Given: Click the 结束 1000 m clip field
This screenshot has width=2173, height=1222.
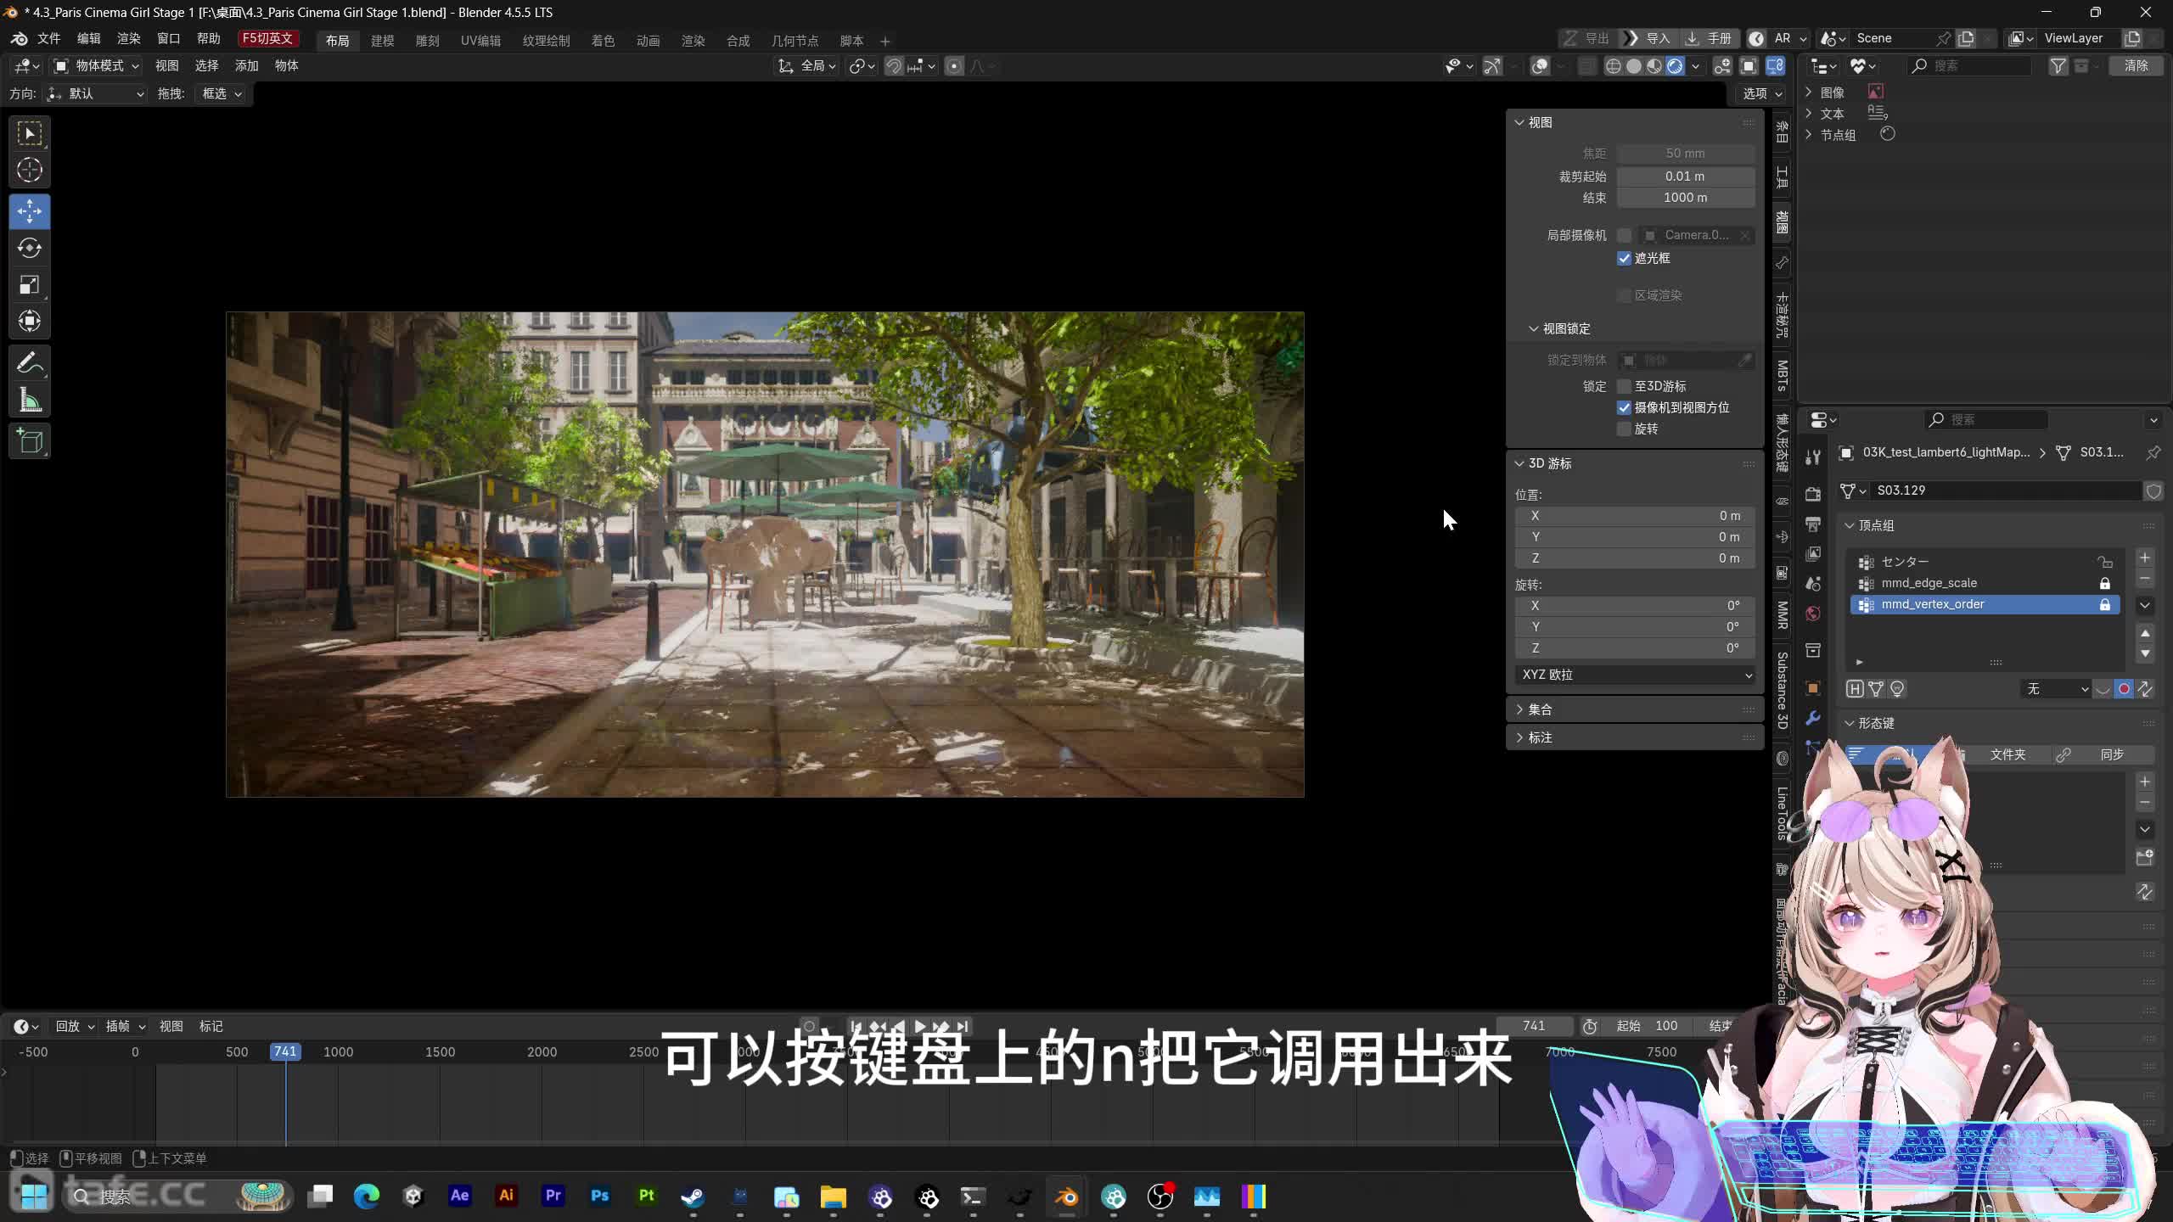Looking at the screenshot, I should click(1686, 198).
